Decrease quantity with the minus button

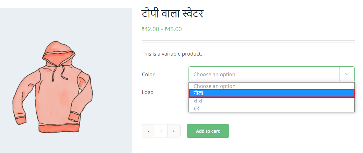148,131
